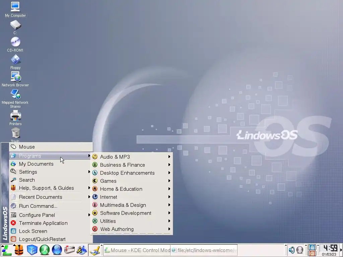Click the Internet globe category icon
Viewport: 343px width, 257px height.
pyautogui.click(x=95, y=197)
